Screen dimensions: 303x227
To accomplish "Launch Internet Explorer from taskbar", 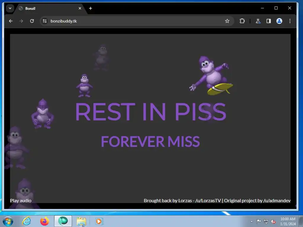I will [x=26, y=221].
